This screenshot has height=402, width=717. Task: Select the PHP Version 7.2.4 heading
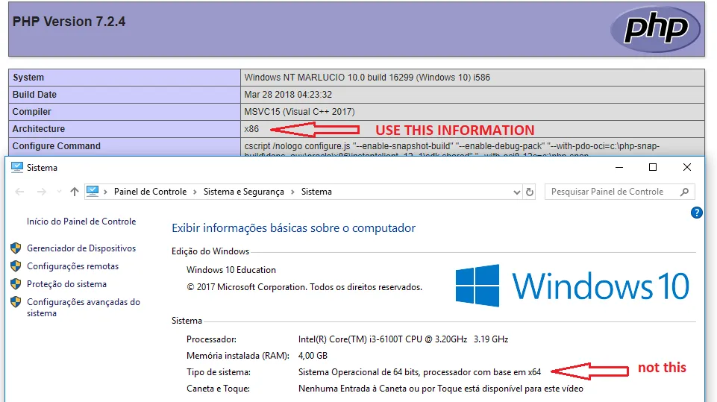pyautogui.click(x=69, y=22)
